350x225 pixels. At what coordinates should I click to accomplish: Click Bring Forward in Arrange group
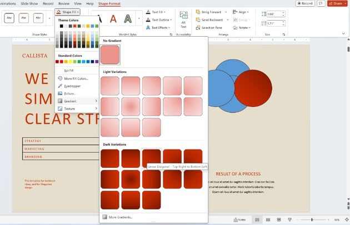211,12
